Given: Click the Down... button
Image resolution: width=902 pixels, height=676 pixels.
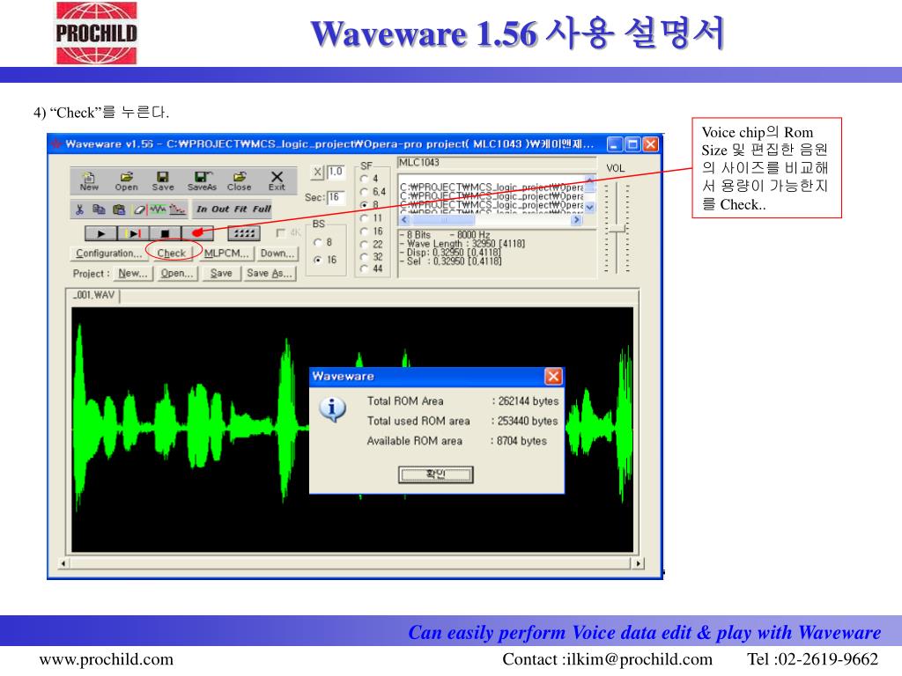Looking at the screenshot, I should point(277,253).
